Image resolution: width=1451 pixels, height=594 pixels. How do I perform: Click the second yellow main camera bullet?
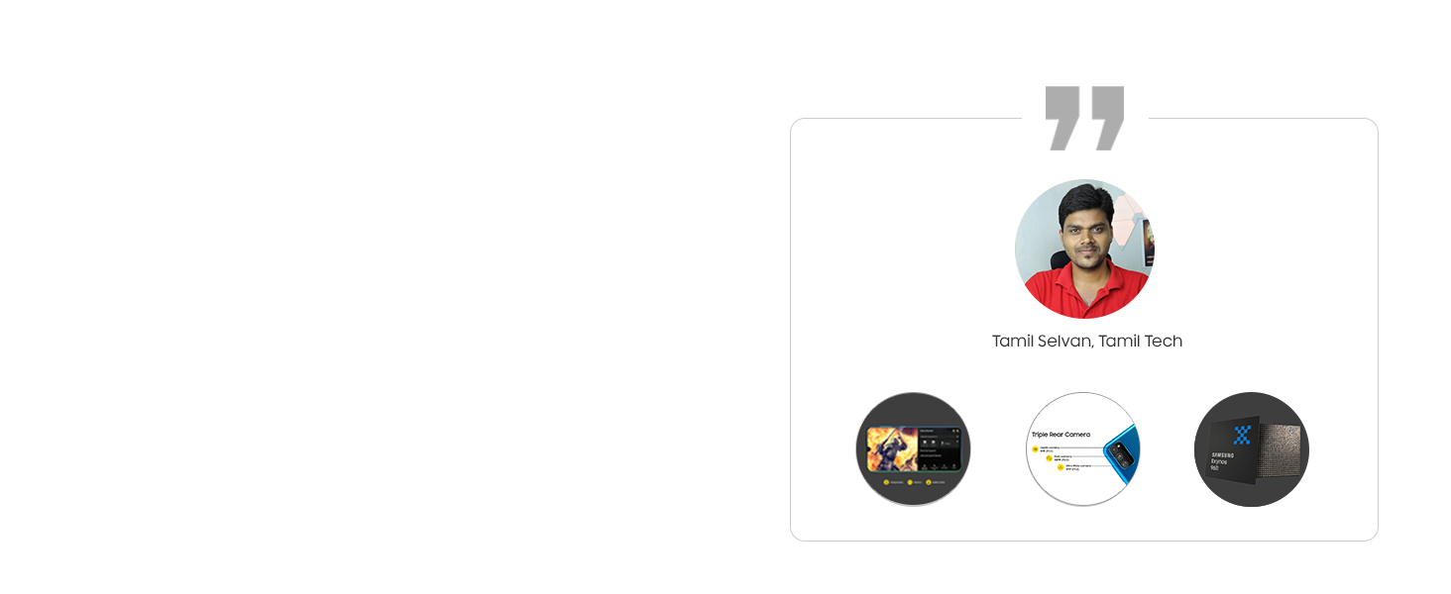pyautogui.click(x=1049, y=458)
